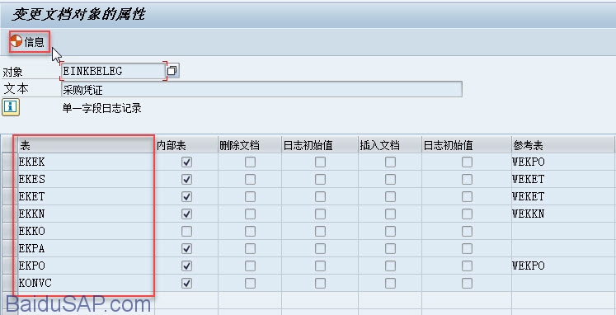Viewport: 616px width, 315px height.
Task: Enable 删除文档 for the EKEK row
Action: click(x=250, y=162)
